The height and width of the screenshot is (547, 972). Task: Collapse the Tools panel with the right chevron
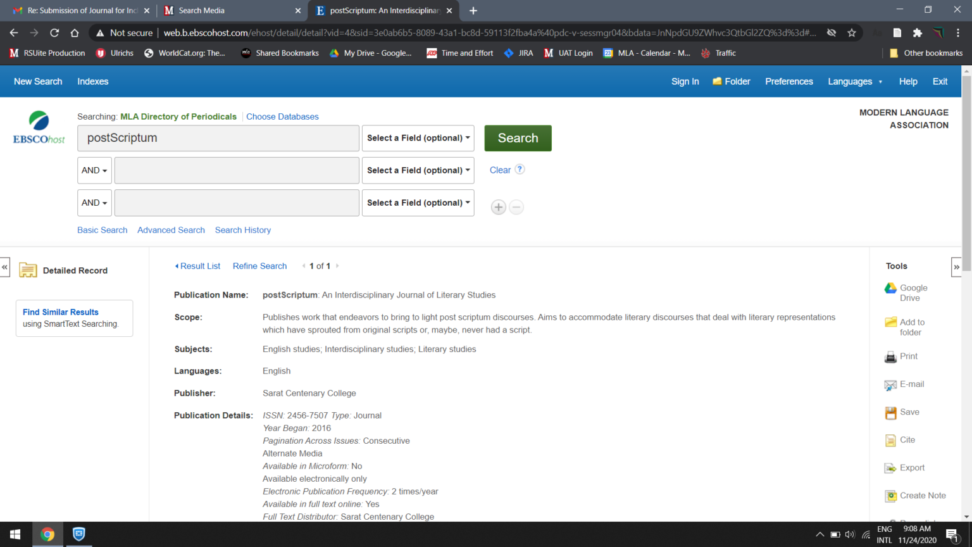point(956,267)
